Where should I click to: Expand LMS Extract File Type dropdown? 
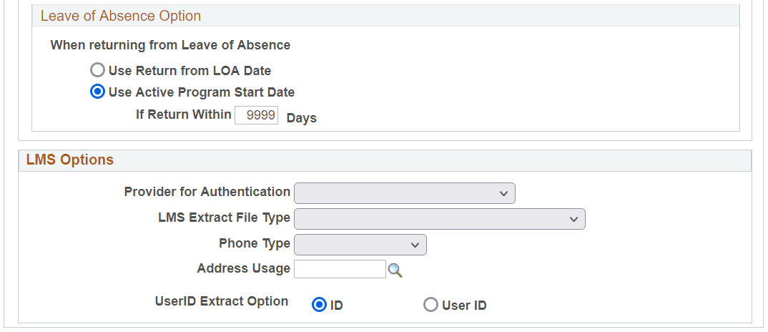click(439, 219)
